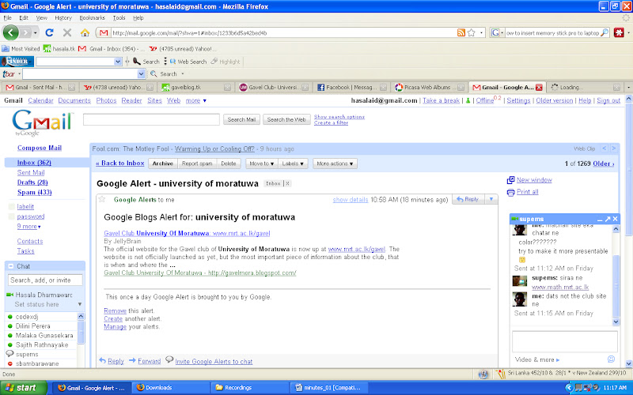Click the cricket score icon in status bar
Screen dimensions: 633x395
click(501, 374)
